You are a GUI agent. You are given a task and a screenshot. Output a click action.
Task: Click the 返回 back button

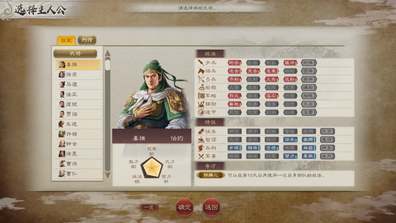coord(212,207)
